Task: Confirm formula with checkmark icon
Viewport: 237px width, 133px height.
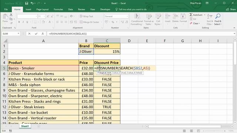Action: tap(36, 34)
